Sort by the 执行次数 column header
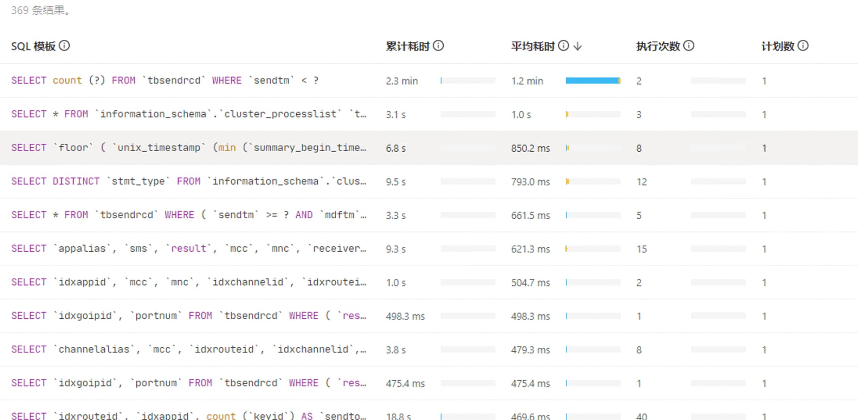858x420 pixels. 658,46
